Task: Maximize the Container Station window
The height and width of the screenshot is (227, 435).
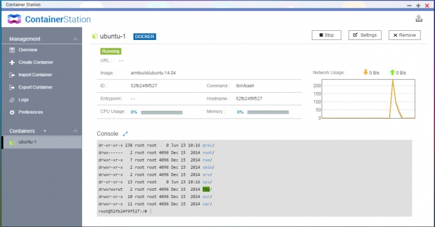Action: [418, 5]
